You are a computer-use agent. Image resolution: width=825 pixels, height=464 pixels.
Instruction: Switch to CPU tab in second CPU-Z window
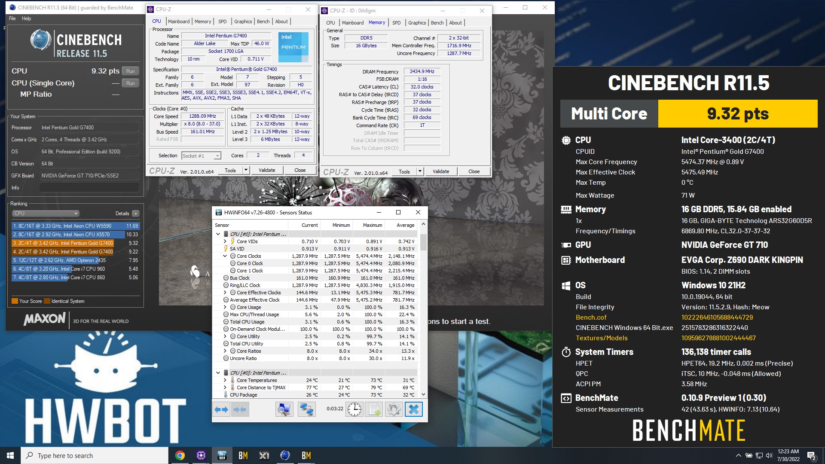click(x=330, y=23)
